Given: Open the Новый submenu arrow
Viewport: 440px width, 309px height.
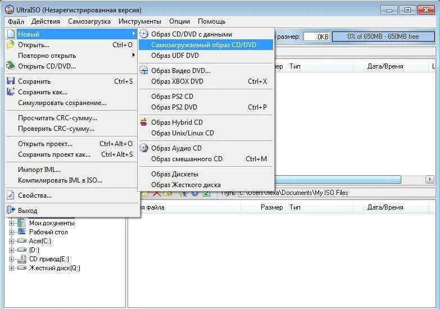Looking at the screenshot, I should coord(134,34).
